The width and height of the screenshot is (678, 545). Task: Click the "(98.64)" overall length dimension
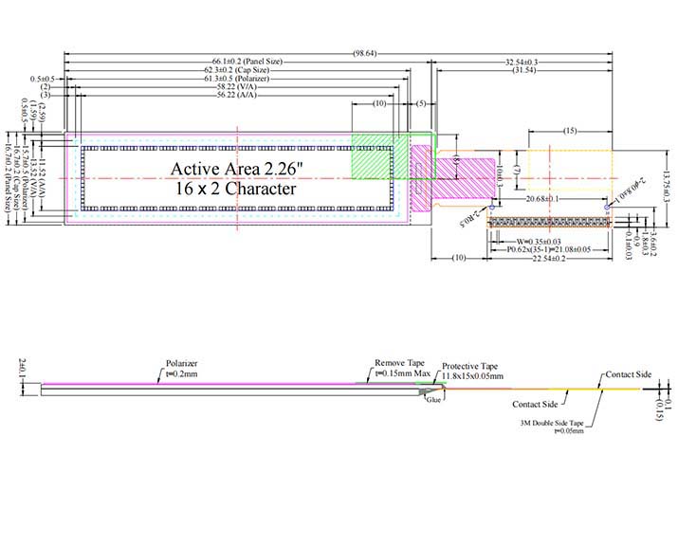pyautogui.click(x=364, y=53)
